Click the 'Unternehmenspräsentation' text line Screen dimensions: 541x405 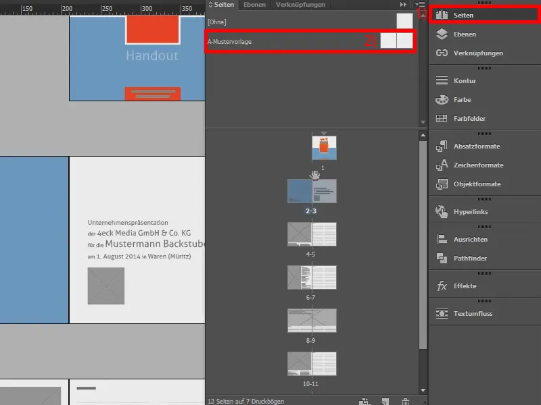pyautogui.click(x=128, y=223)
